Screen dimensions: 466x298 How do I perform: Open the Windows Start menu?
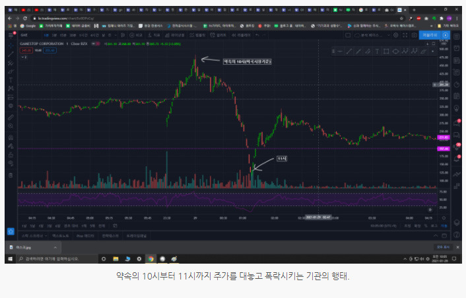(10, 259)
